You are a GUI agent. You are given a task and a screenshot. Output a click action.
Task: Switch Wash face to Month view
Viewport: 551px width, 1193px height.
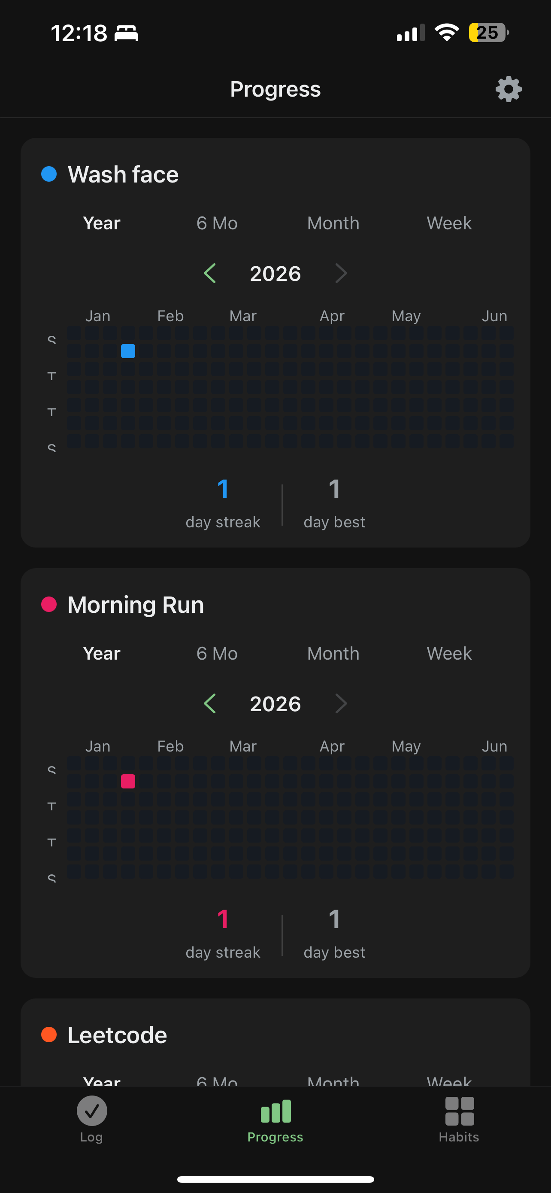333,223
